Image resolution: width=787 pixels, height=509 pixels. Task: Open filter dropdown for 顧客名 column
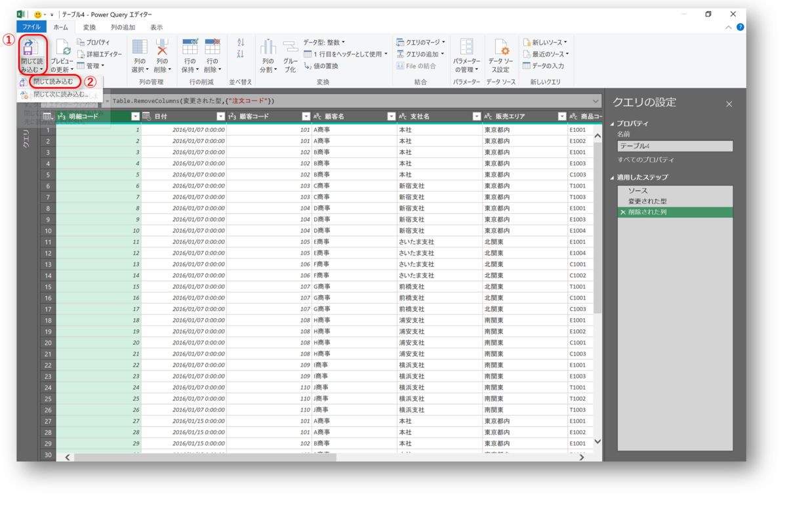click(x=391, y=117)
